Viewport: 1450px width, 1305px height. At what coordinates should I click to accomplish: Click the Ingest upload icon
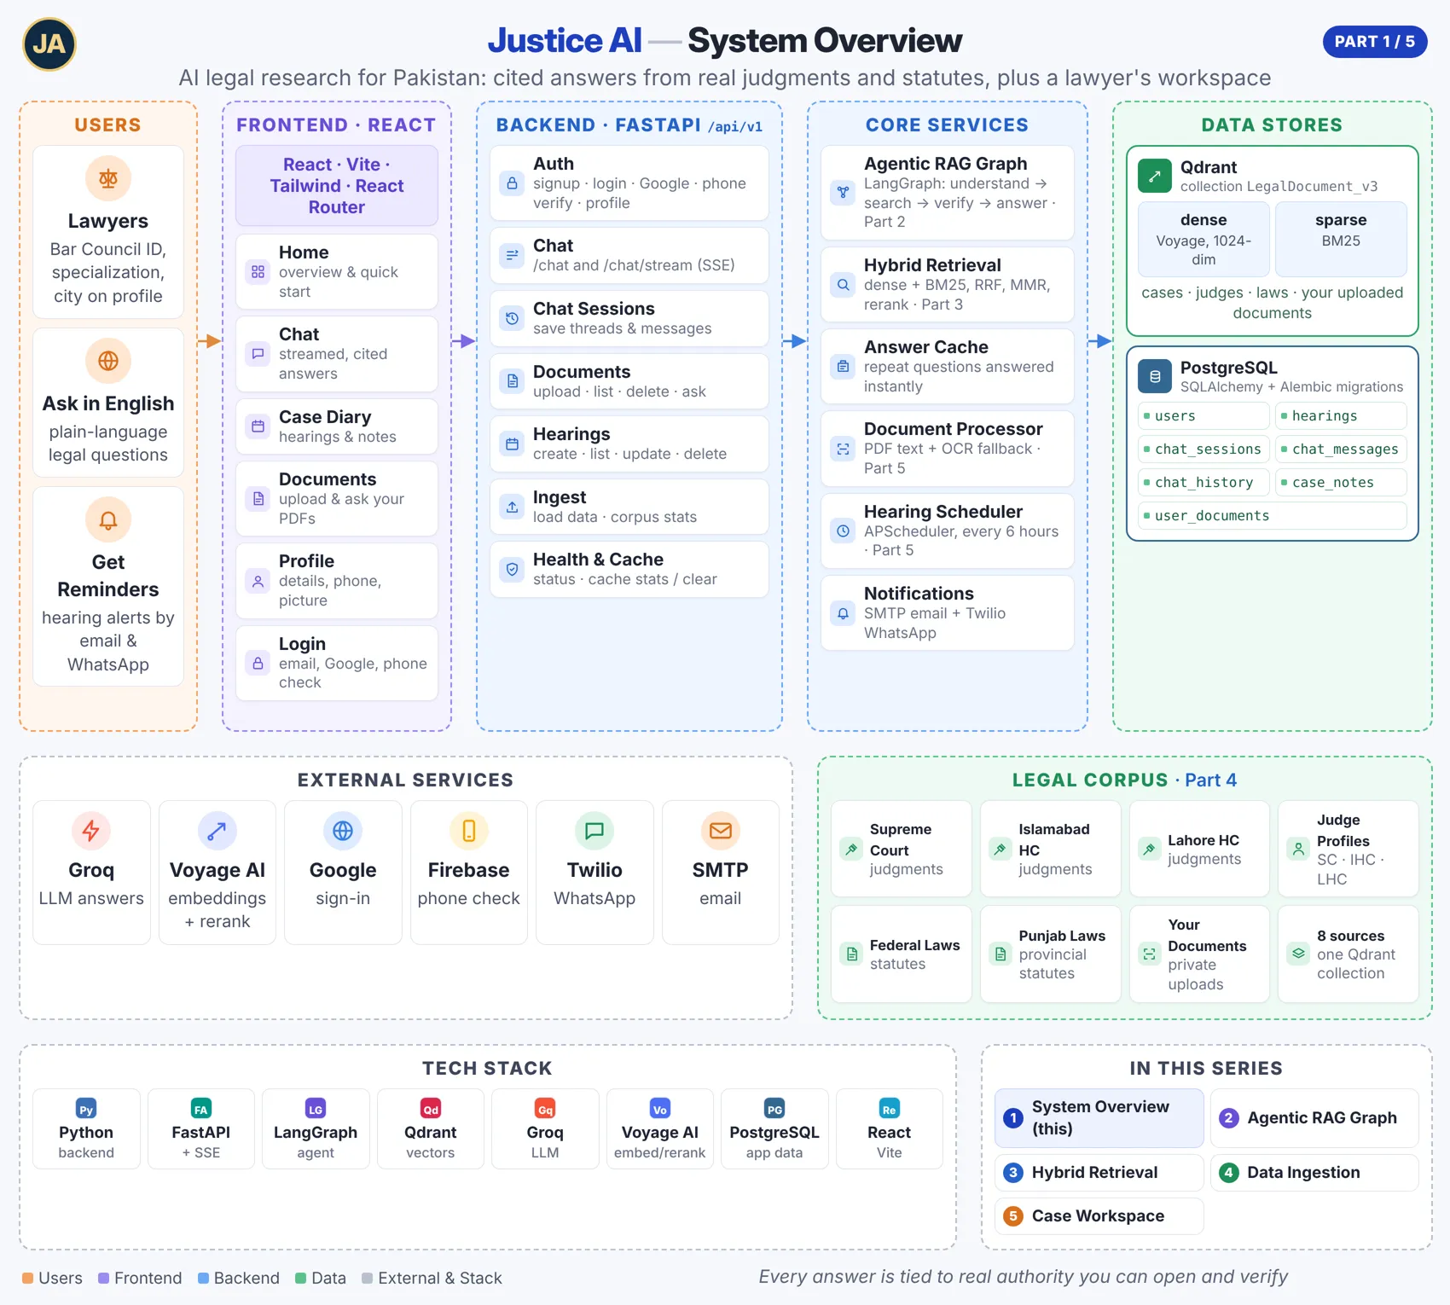click(x=512, y=507)
